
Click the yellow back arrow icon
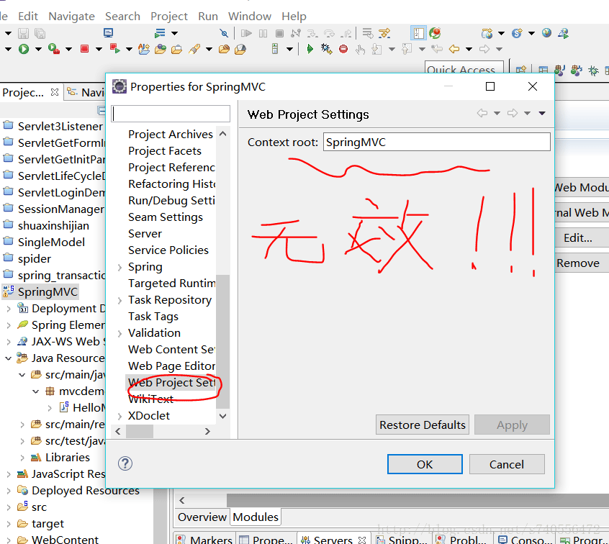point(454,49)
